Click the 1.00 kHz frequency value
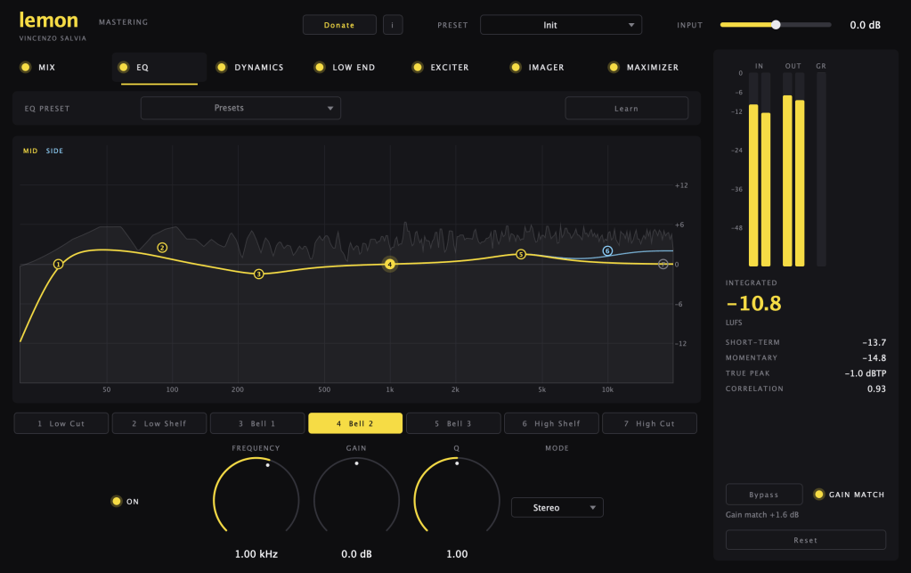Image resolution: width=911 pixels, height=573 pixels. click(256, 553)
